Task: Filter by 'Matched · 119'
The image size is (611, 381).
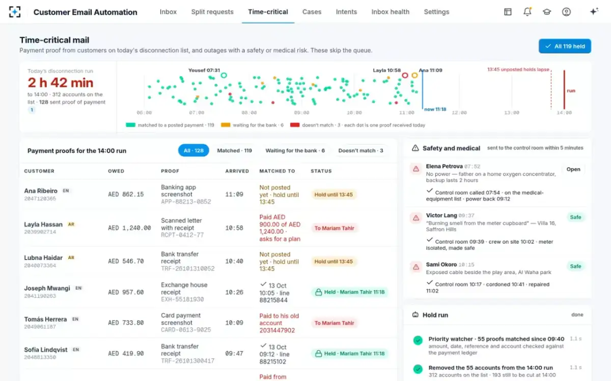Action: (x=235, y=150)
